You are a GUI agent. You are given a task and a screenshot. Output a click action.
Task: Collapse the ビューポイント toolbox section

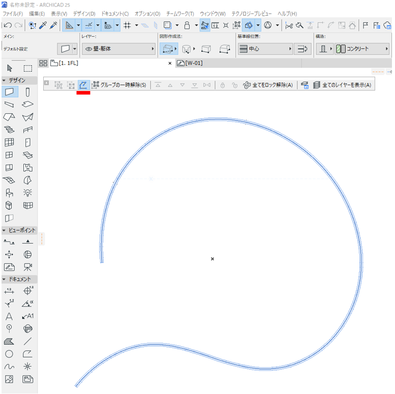[4, 230]
